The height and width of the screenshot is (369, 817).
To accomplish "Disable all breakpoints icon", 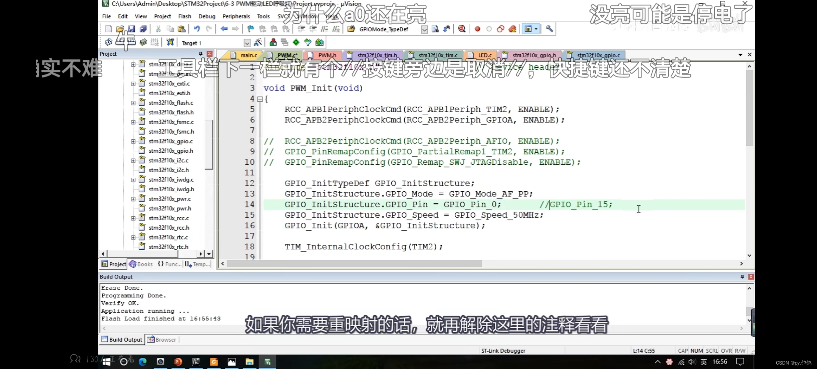I will tap(501, 29).
